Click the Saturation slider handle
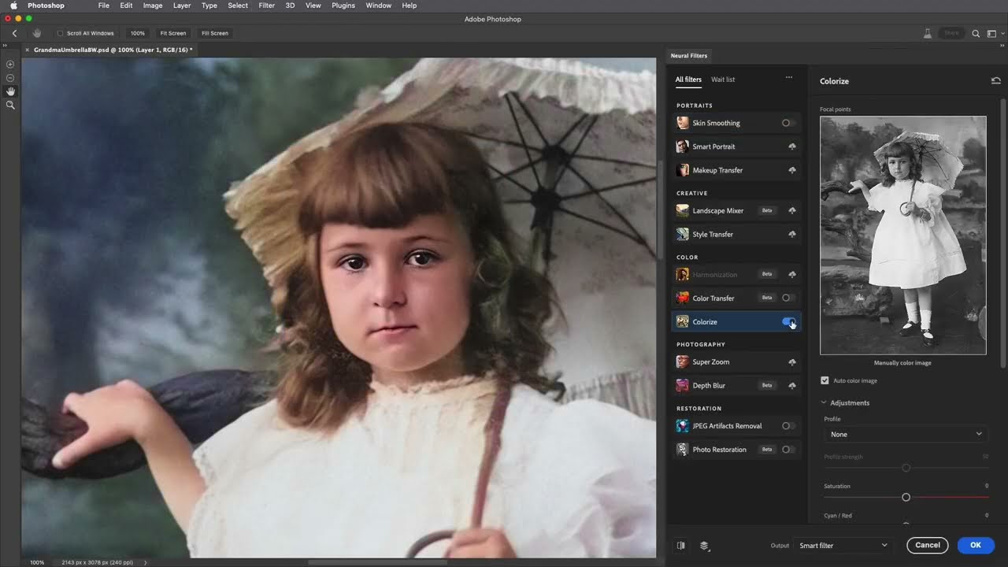 click(x=906, y=498)
